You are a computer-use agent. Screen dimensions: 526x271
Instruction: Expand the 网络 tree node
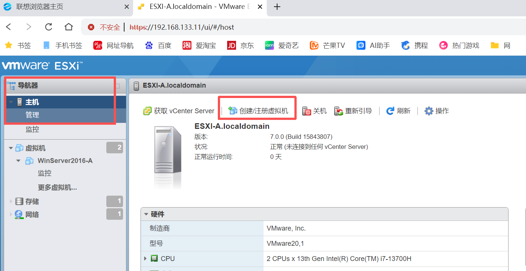11,215
